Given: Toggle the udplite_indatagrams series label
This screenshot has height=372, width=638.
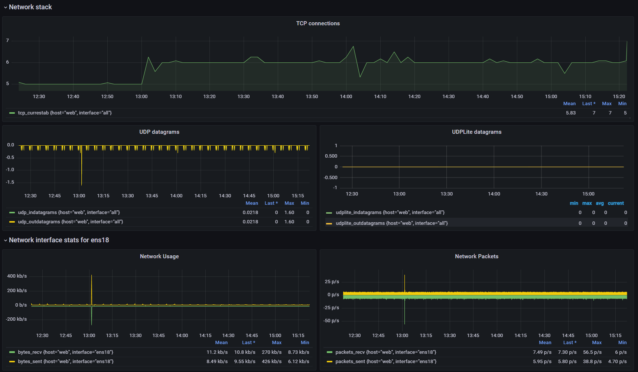Looking at the screenshot, I should click(390, 213).
